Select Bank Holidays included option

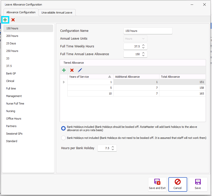(63, 128)
